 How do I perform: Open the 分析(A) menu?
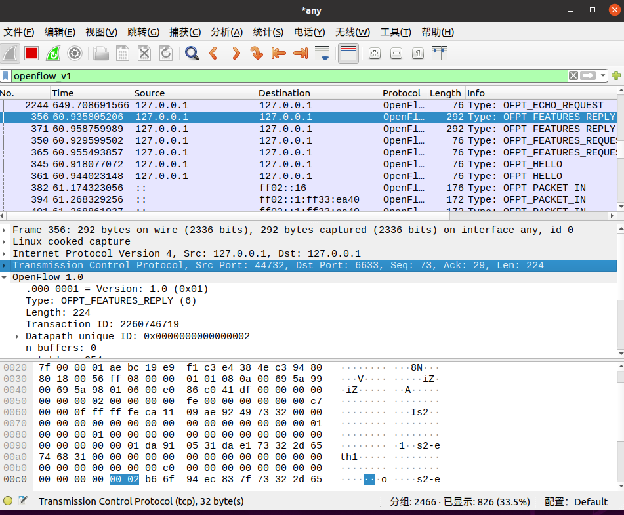[x=227, y=32]
